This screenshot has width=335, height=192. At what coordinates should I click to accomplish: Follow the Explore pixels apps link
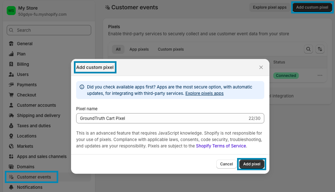[204, 94]
